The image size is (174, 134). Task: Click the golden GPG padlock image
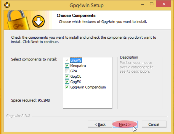pos(18,20)
